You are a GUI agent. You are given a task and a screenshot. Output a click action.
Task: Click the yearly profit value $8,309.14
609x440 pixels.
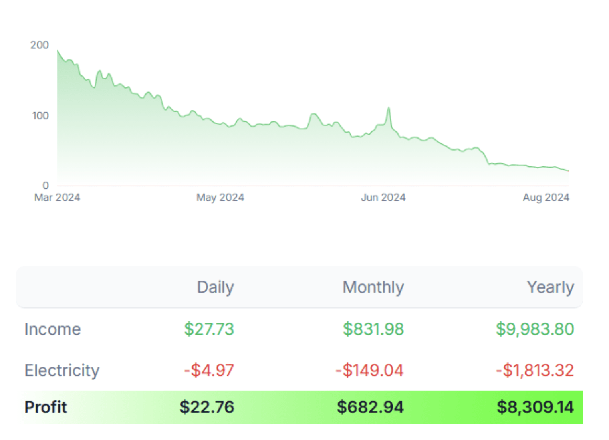coord(535,407)
